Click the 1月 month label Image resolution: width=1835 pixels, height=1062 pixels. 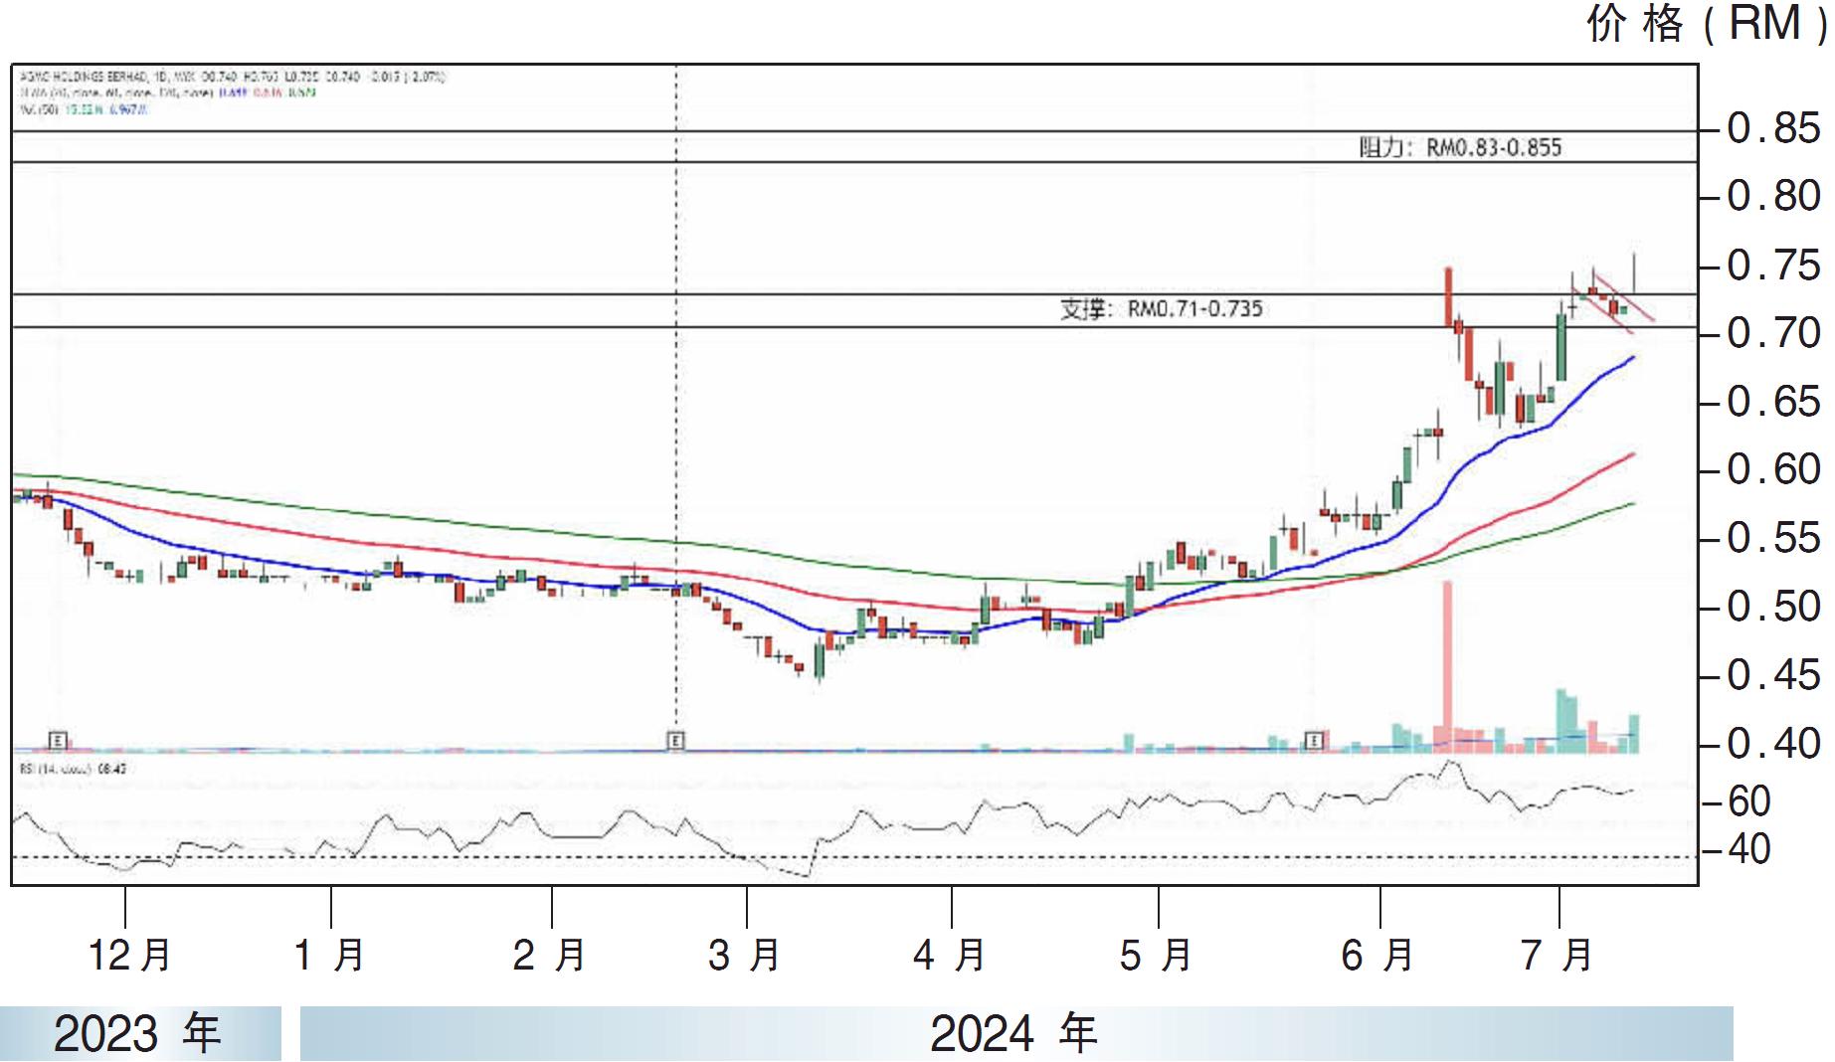329,955
